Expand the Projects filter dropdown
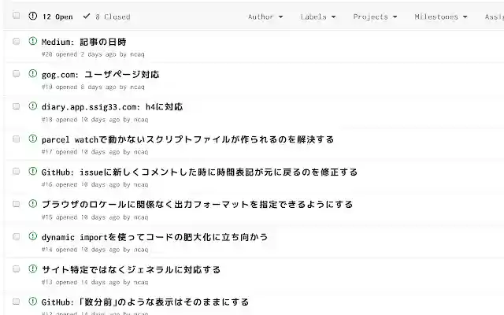This screenshot has width=504, height=315. click(x=375, y=17)
